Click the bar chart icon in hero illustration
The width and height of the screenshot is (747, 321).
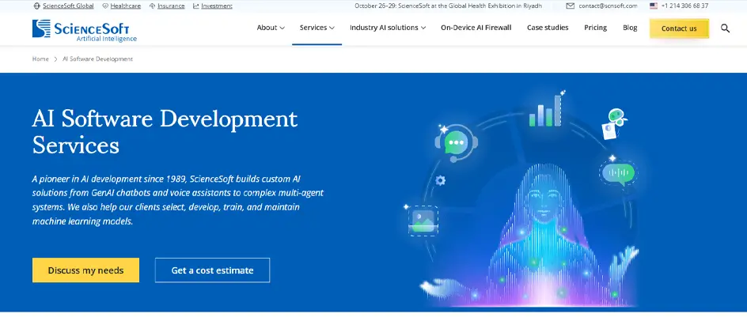click(545, 110)
